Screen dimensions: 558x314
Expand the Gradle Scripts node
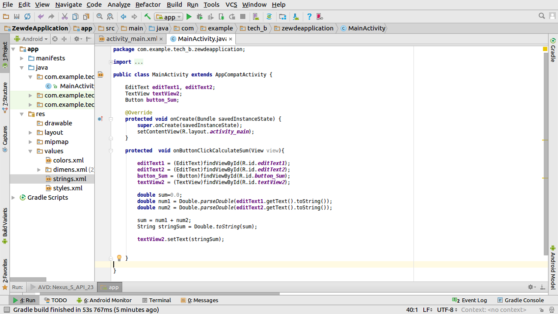(x=14, y=198)
